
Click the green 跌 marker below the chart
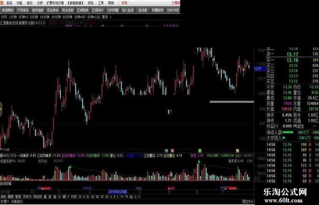click(x=200, y=151)
